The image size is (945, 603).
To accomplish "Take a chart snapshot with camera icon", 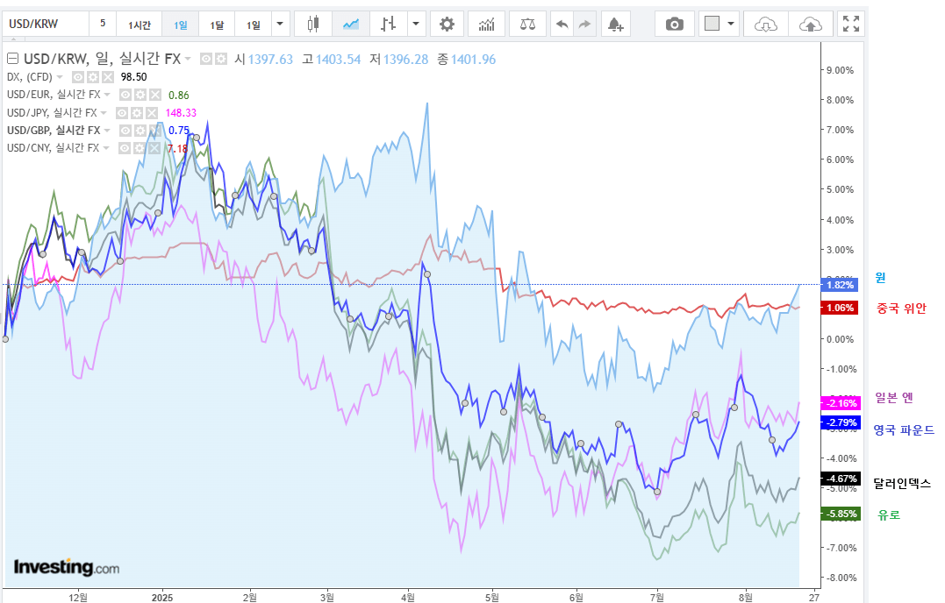I will pos(674,25).
